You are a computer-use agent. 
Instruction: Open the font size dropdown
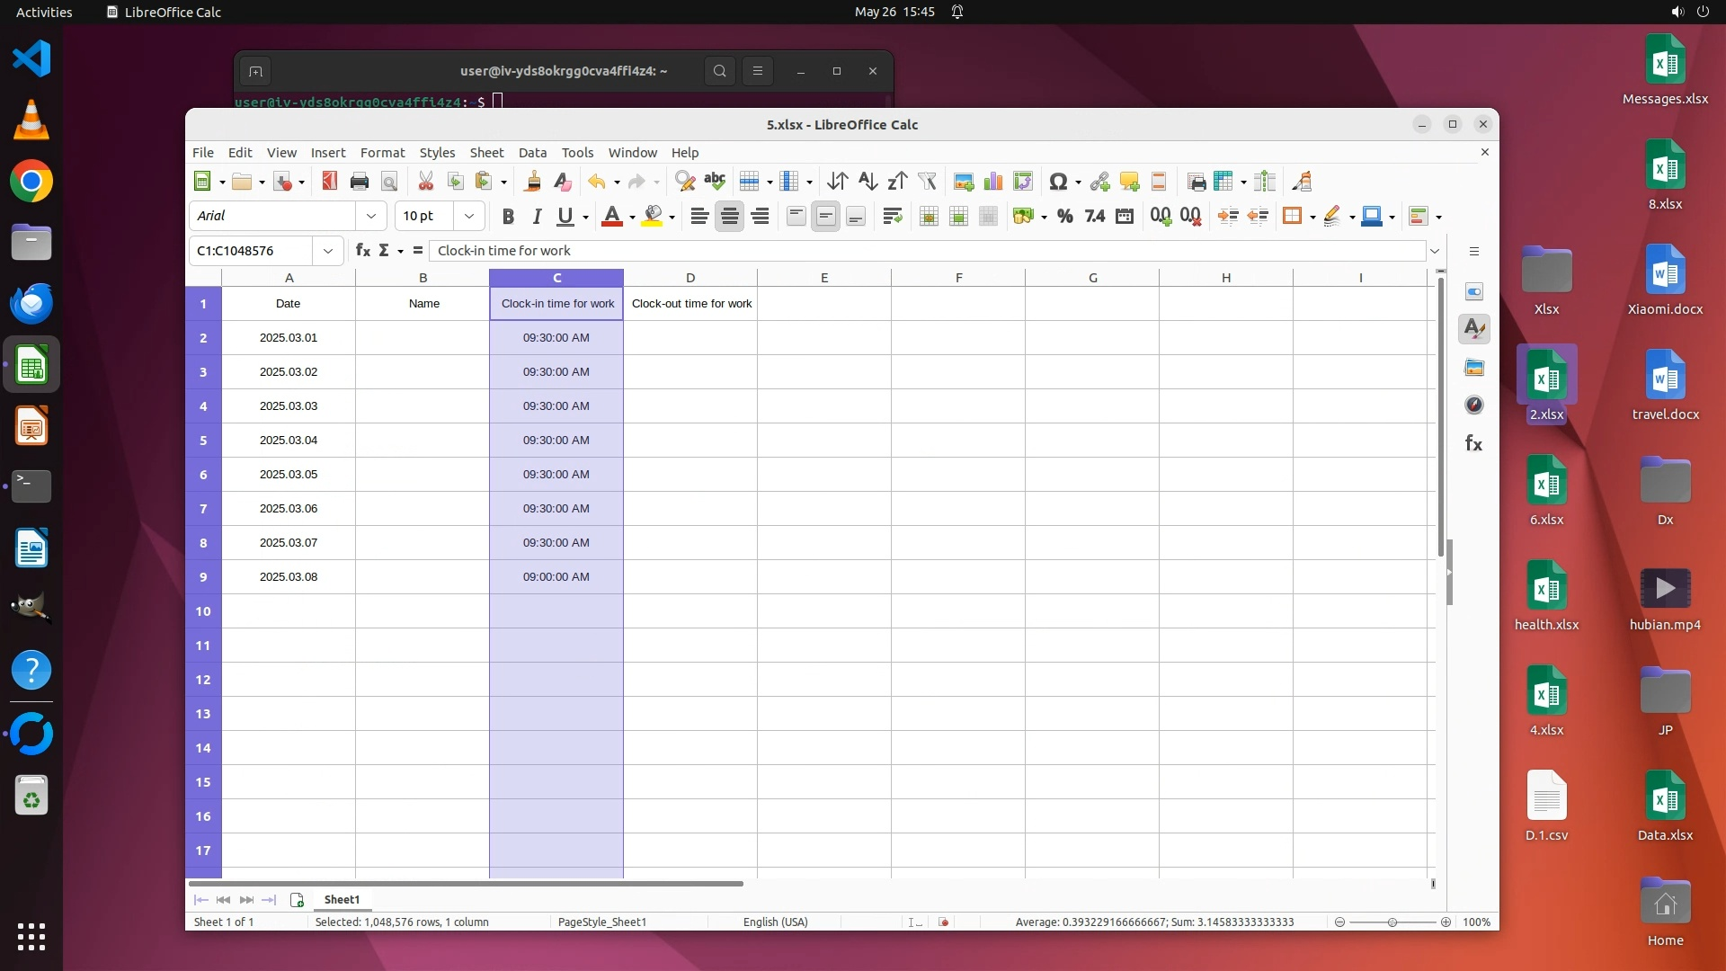click(468, 216)
